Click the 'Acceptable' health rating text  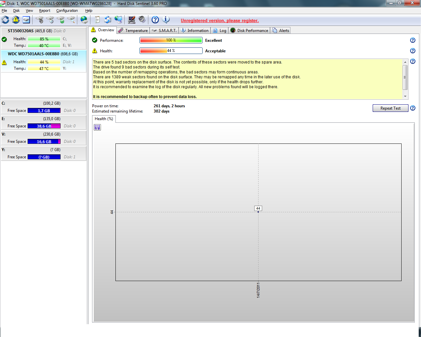[215, 51]
